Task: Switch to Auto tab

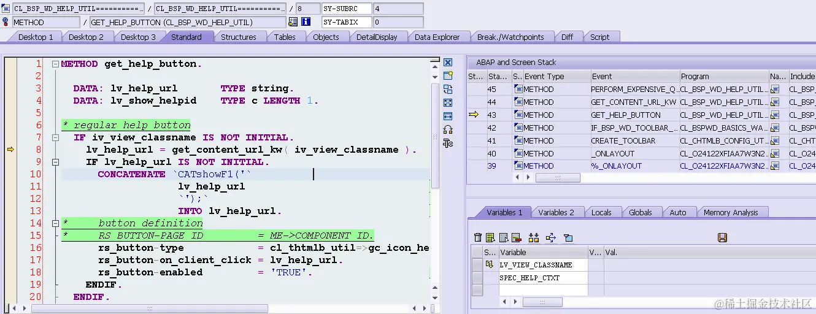Action: 677,212
